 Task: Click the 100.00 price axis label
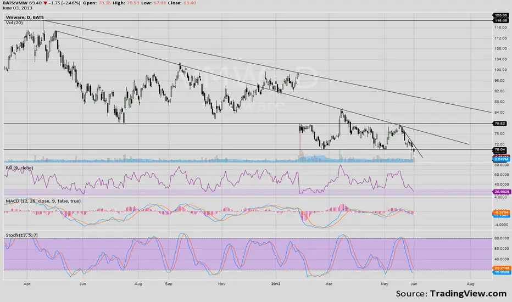coord(500,70)
